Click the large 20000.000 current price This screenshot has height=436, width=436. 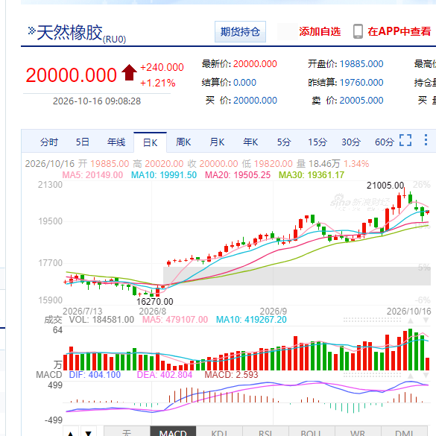(72, 75)
